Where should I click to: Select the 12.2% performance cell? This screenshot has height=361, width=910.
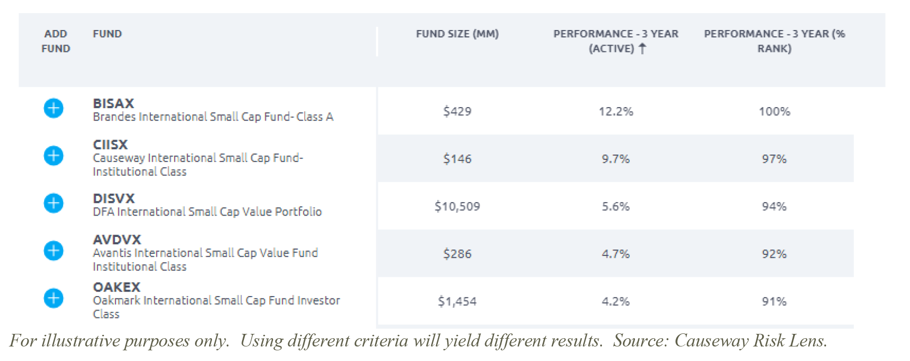[616, 111]
